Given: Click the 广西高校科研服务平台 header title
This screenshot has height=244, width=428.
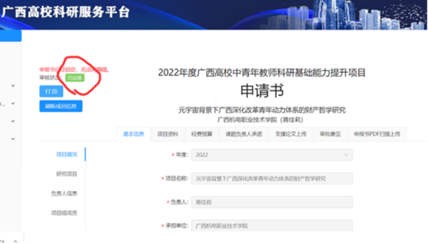Looking at the screenshot, I should point(65,12).
